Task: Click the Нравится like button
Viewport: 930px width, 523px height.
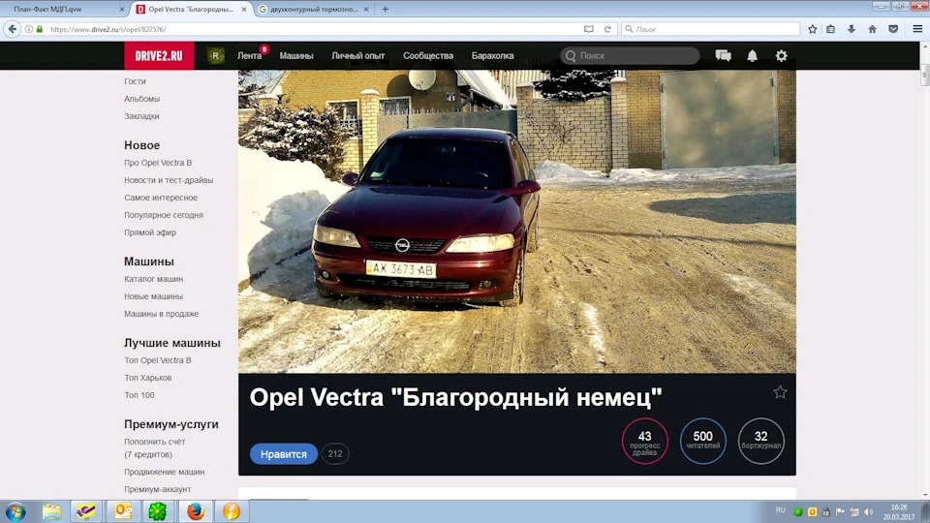Action: (x=284, y=454)
